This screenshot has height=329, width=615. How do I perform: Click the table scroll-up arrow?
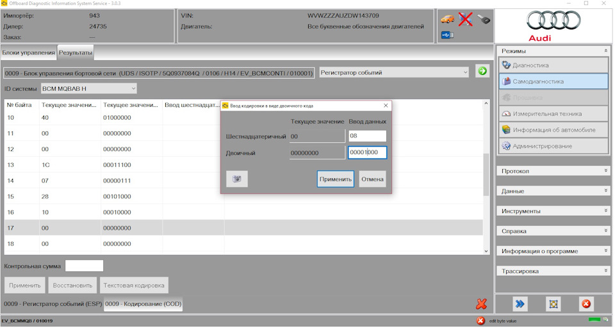486,104
